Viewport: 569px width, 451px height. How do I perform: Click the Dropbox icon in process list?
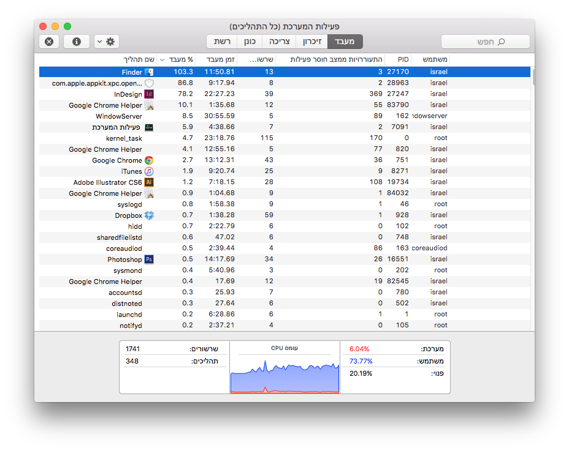pos(149,215)
